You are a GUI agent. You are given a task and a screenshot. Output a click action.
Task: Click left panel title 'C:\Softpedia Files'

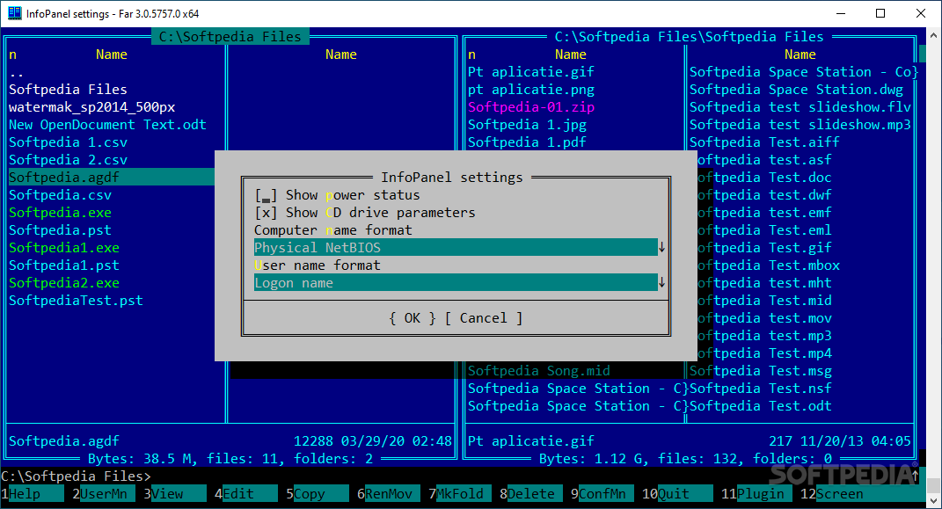(x=230, y=37)
